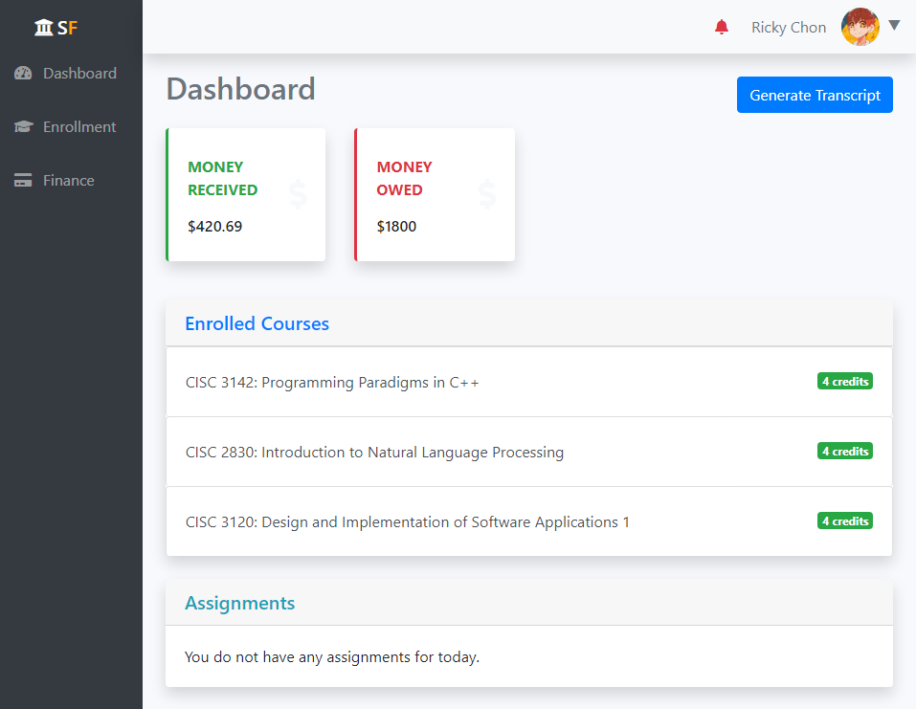Click the Generate Transcript button
Image resolution: width=916 pixels, height=709 pixels.
(815, 95)
